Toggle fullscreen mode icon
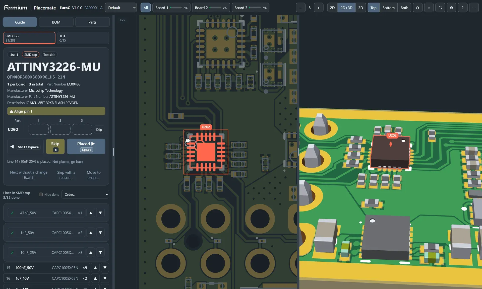The width and height of the screenshot is (482, 289). (x=440, y=8)
